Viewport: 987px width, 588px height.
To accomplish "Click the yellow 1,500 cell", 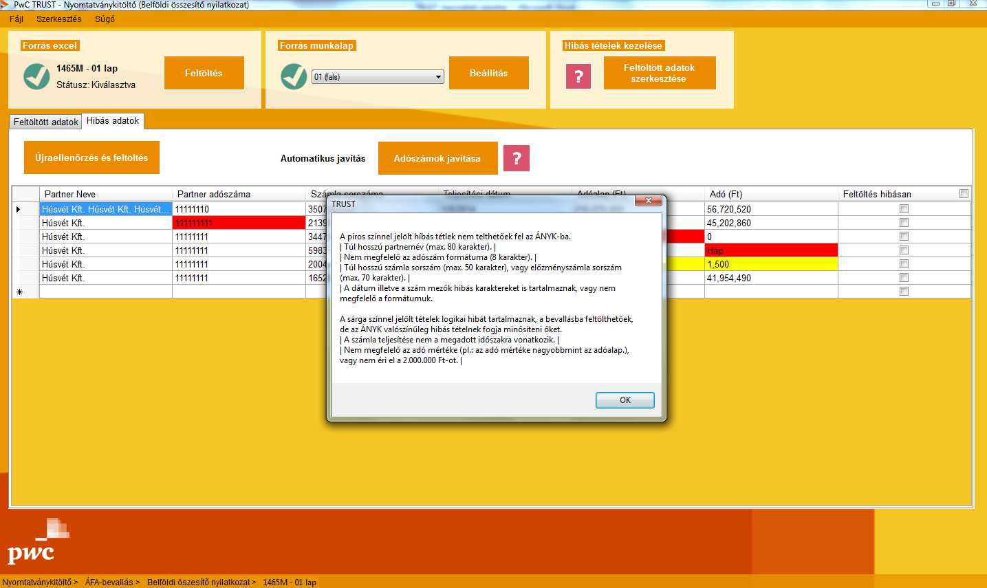I will 771,264.
